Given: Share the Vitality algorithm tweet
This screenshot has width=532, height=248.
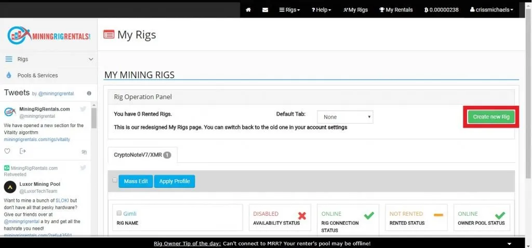Looking at the screenshot, I should point(23,151).
